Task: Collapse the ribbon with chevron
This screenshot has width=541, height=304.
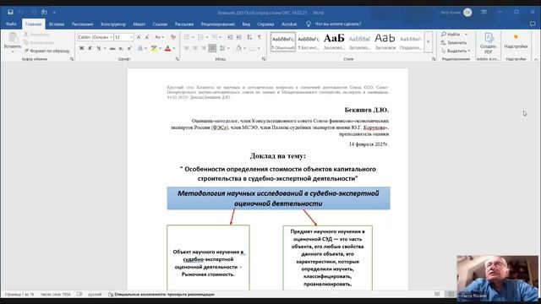Action: (536, 59)
